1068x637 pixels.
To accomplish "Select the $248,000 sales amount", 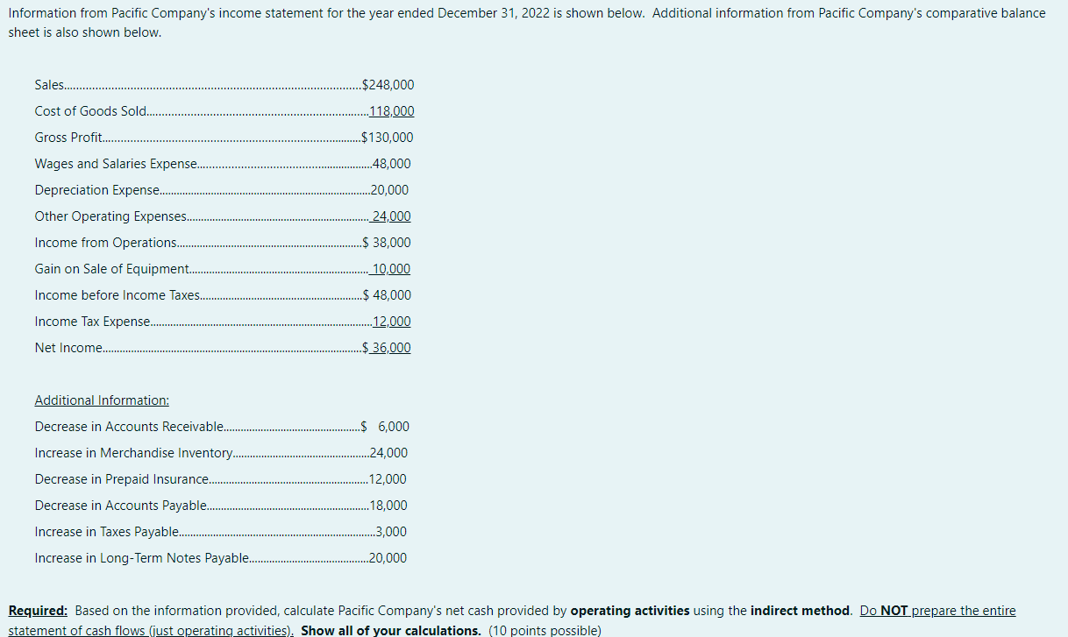I will click(388, 85).
